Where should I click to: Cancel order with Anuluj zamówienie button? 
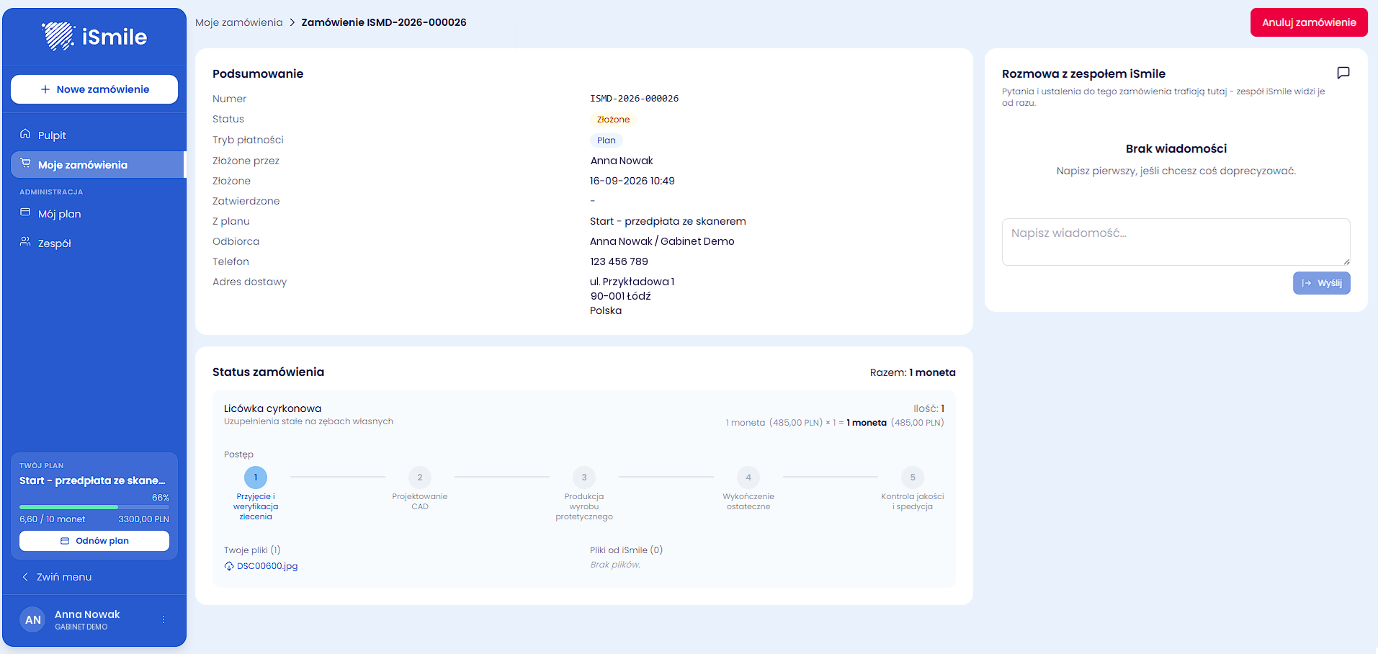[x=1309, y=22]
